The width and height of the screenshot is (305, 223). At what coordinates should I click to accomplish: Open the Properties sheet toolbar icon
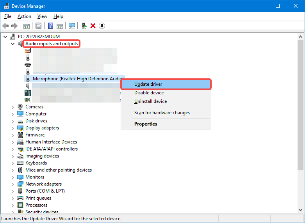coord(39,26)
